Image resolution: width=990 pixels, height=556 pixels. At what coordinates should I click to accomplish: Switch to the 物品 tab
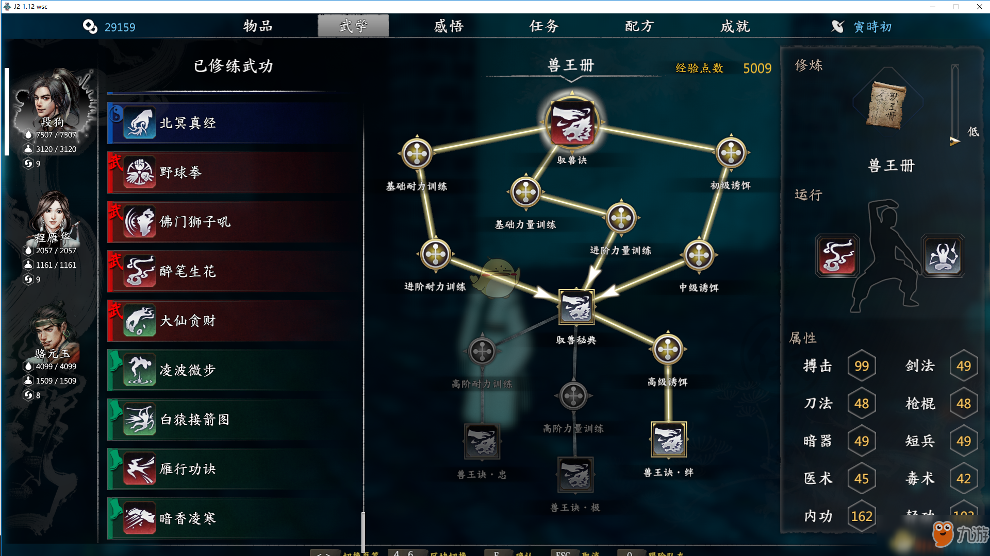point(258,26)
